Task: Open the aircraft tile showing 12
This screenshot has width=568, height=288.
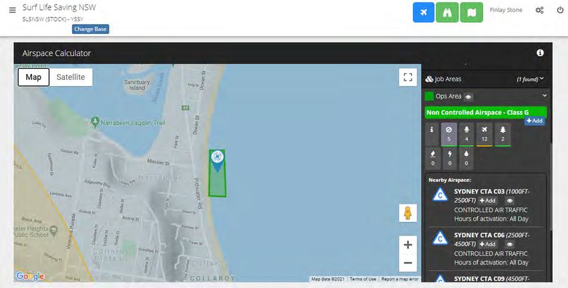Action: 484,134
